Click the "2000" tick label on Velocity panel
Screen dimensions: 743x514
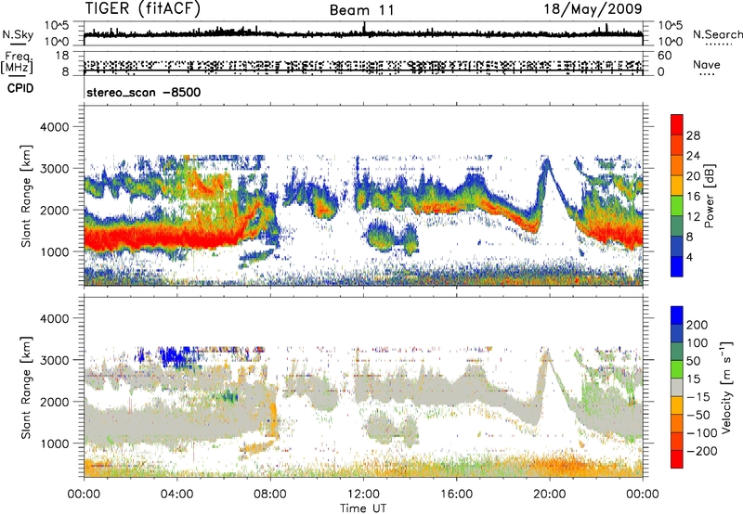(x=55, y=402)
